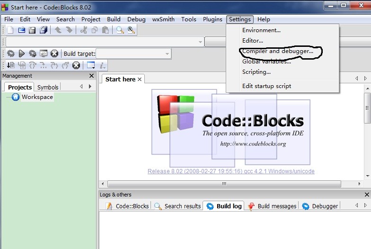Open the Debug menu
371x249 pixels.
click(x=136, y=19)
